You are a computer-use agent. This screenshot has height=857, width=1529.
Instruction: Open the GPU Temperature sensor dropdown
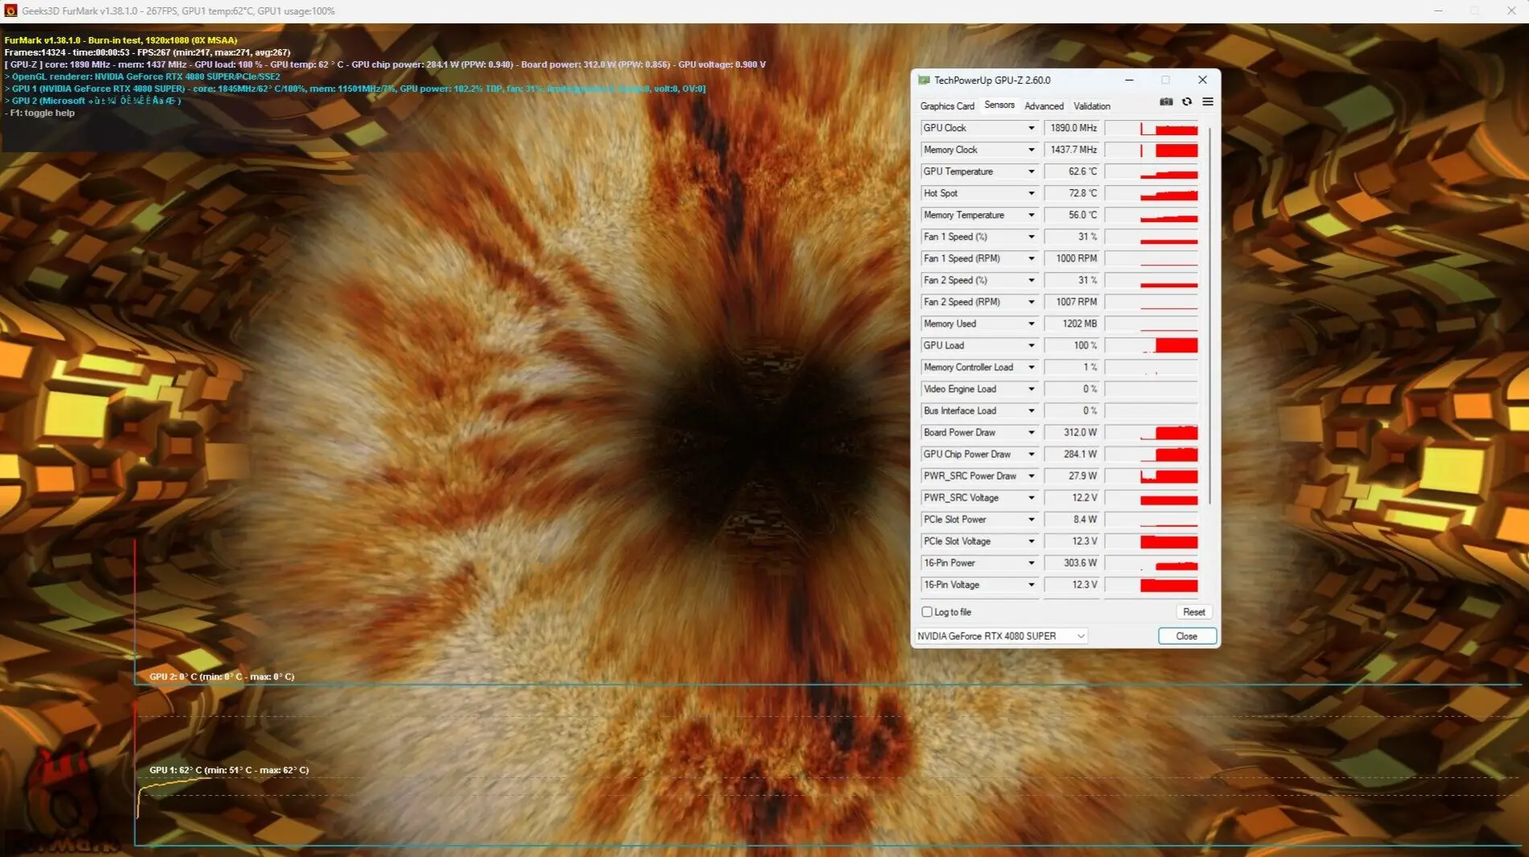tap(1031, 172)
